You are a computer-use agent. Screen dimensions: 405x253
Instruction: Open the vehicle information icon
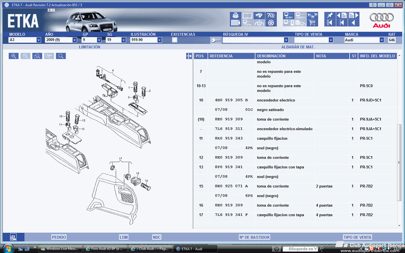pos(259,23)
